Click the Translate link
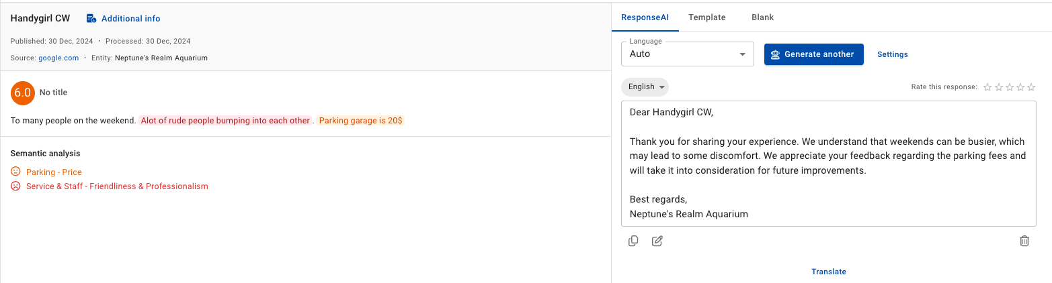 (x=829, y=272)
